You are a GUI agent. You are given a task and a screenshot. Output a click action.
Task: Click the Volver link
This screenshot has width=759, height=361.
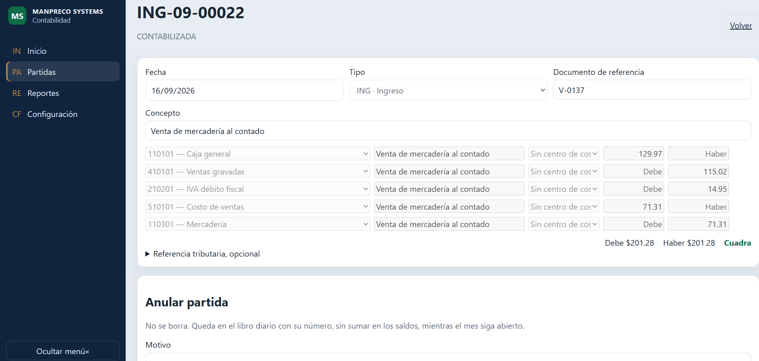click(741, 25)
